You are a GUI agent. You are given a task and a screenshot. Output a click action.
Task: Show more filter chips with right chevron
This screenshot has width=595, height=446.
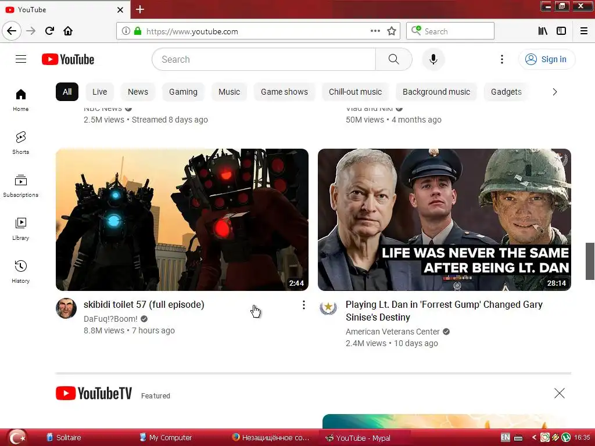(555, 92)
